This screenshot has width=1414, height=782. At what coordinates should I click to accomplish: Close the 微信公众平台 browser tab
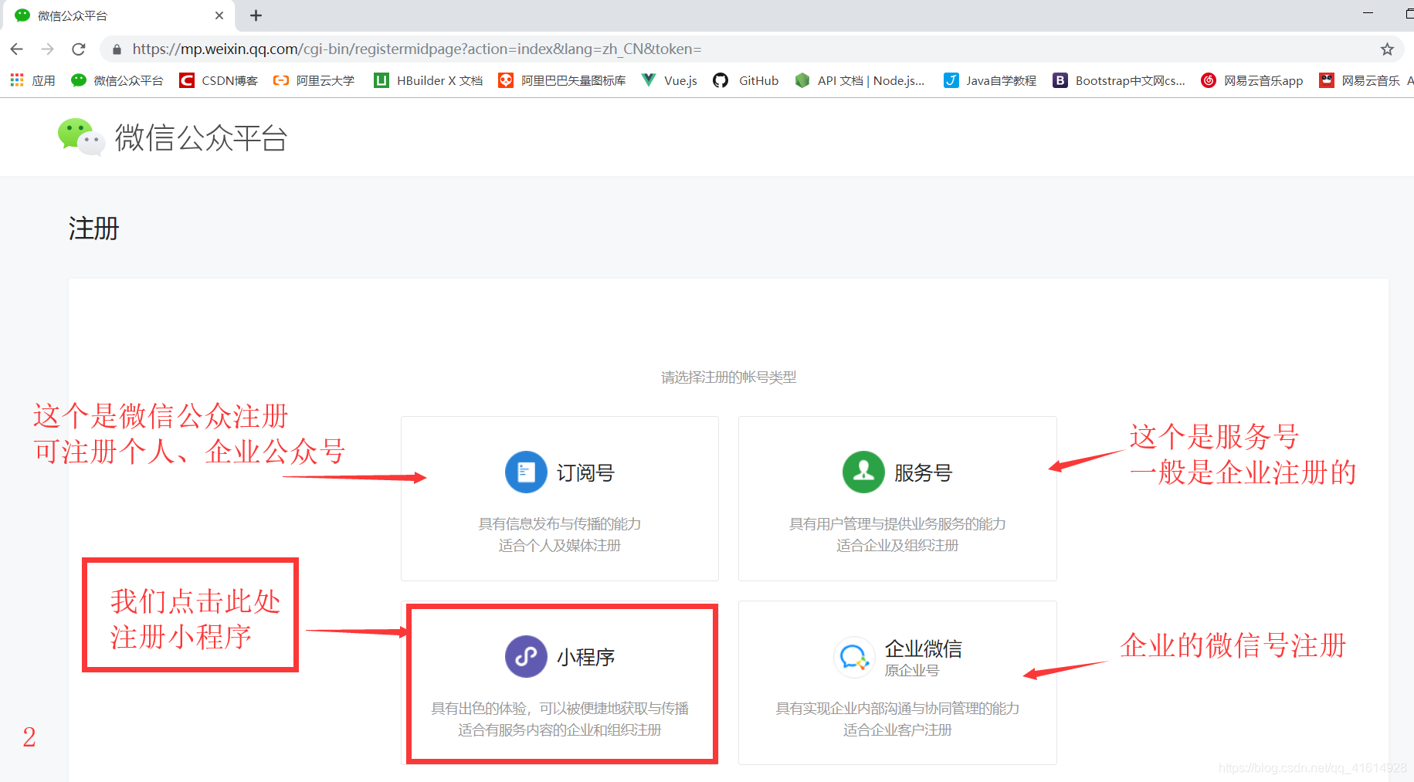tap(219, 15)
